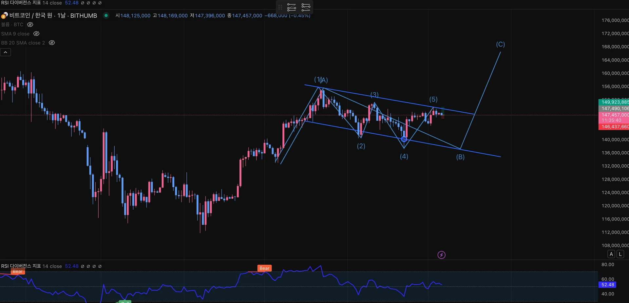Click the 176,000,000 price axis label
The width and height of the screenshot is (629, 303).
[x=615, y=20]
